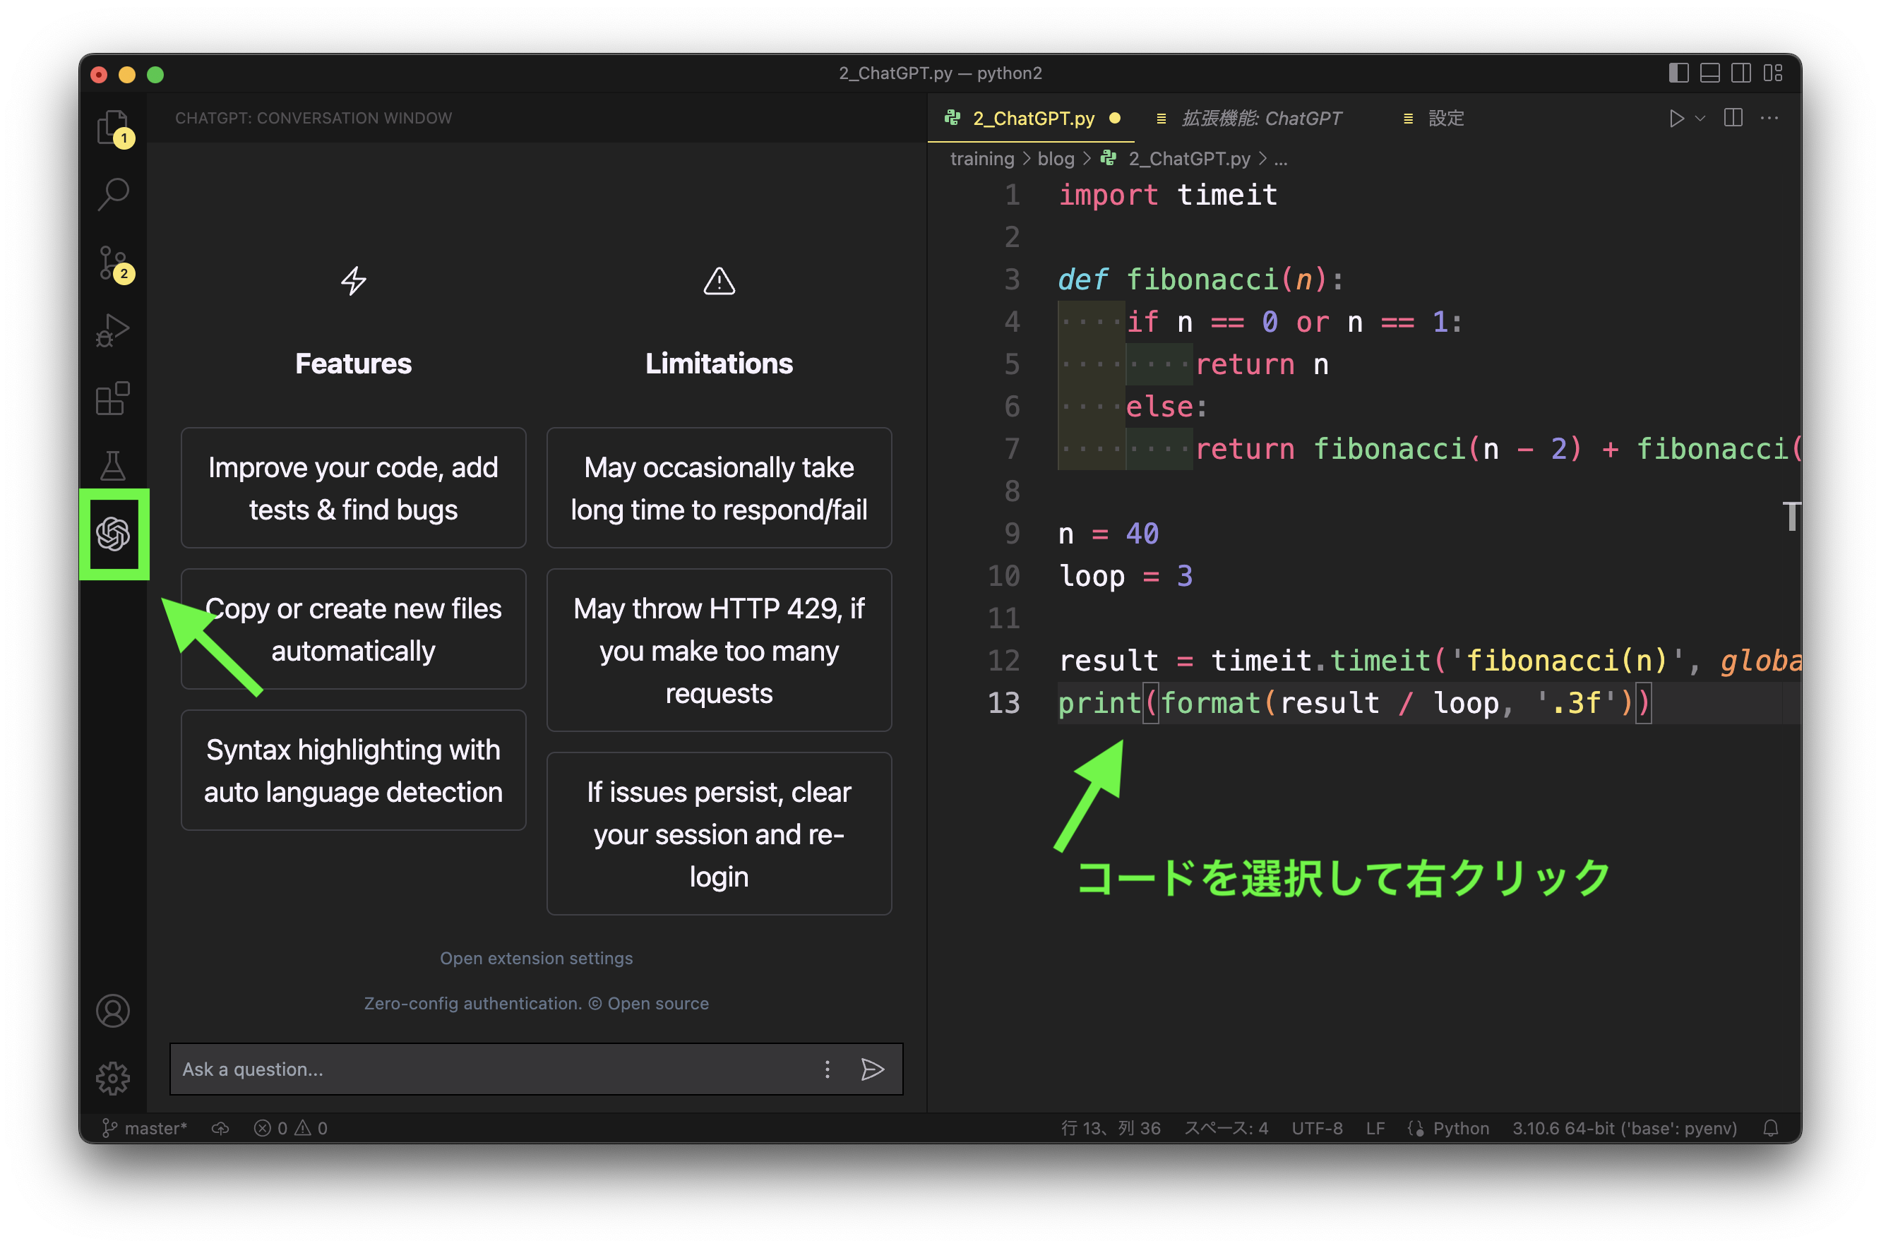Open the ChatGPT sidebar icon
Viewport: 1881px width, 1248px height.
tap(113, 533)
